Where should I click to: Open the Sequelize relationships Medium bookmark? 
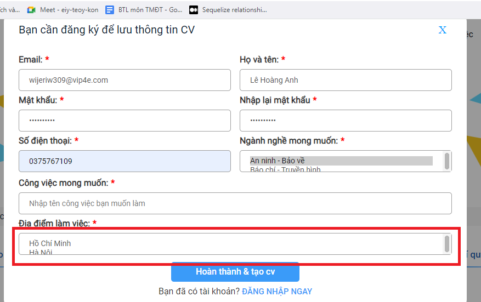pos(228,10)
